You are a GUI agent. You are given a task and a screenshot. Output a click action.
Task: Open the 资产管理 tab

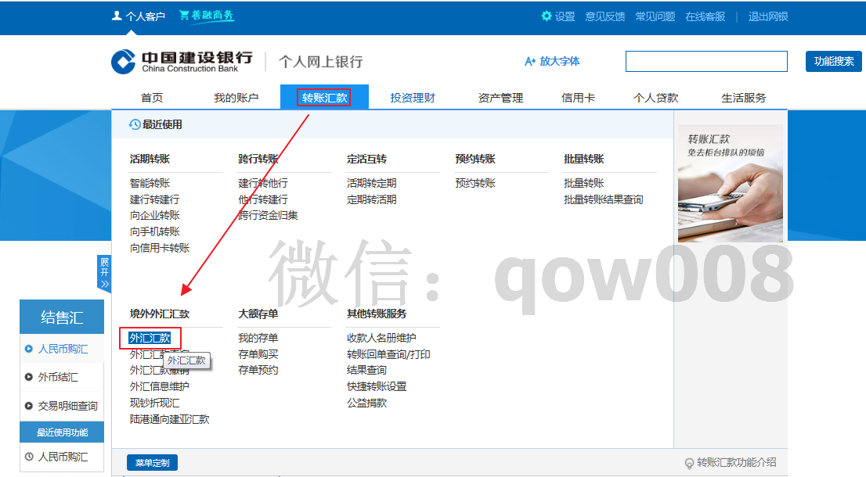(500, 98)
